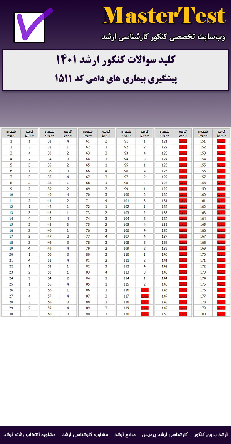This screenshot has height=444, width=231.
Task: Click the purple checkmark logo
Action: click(x=31, y=26)
